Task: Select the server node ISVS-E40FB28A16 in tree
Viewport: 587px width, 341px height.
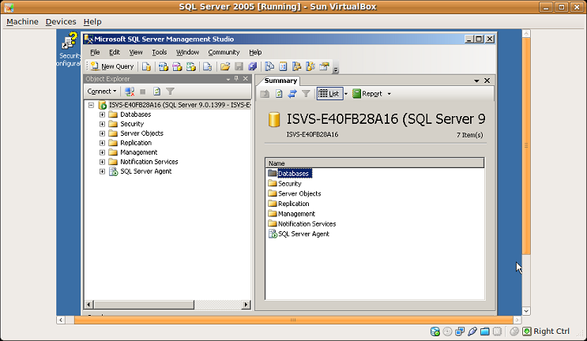Action: (179, 105)
